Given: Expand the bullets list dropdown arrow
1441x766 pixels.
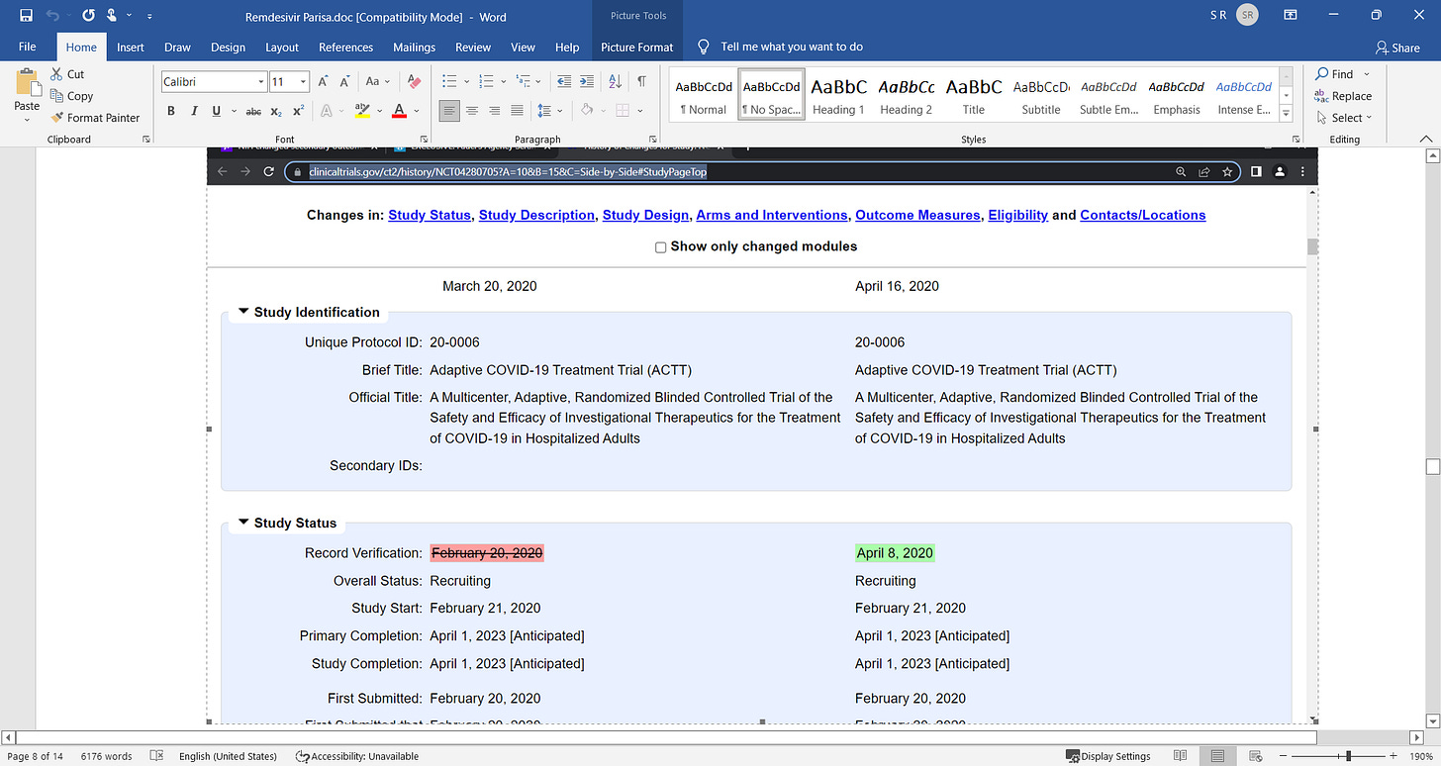Looking at the screenshot, I should [x=464, y=81].
